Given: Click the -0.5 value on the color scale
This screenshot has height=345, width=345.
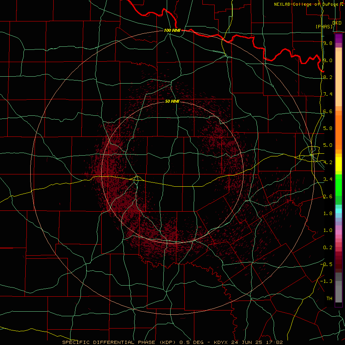Looking at the screenshot, I should (326, 264).
